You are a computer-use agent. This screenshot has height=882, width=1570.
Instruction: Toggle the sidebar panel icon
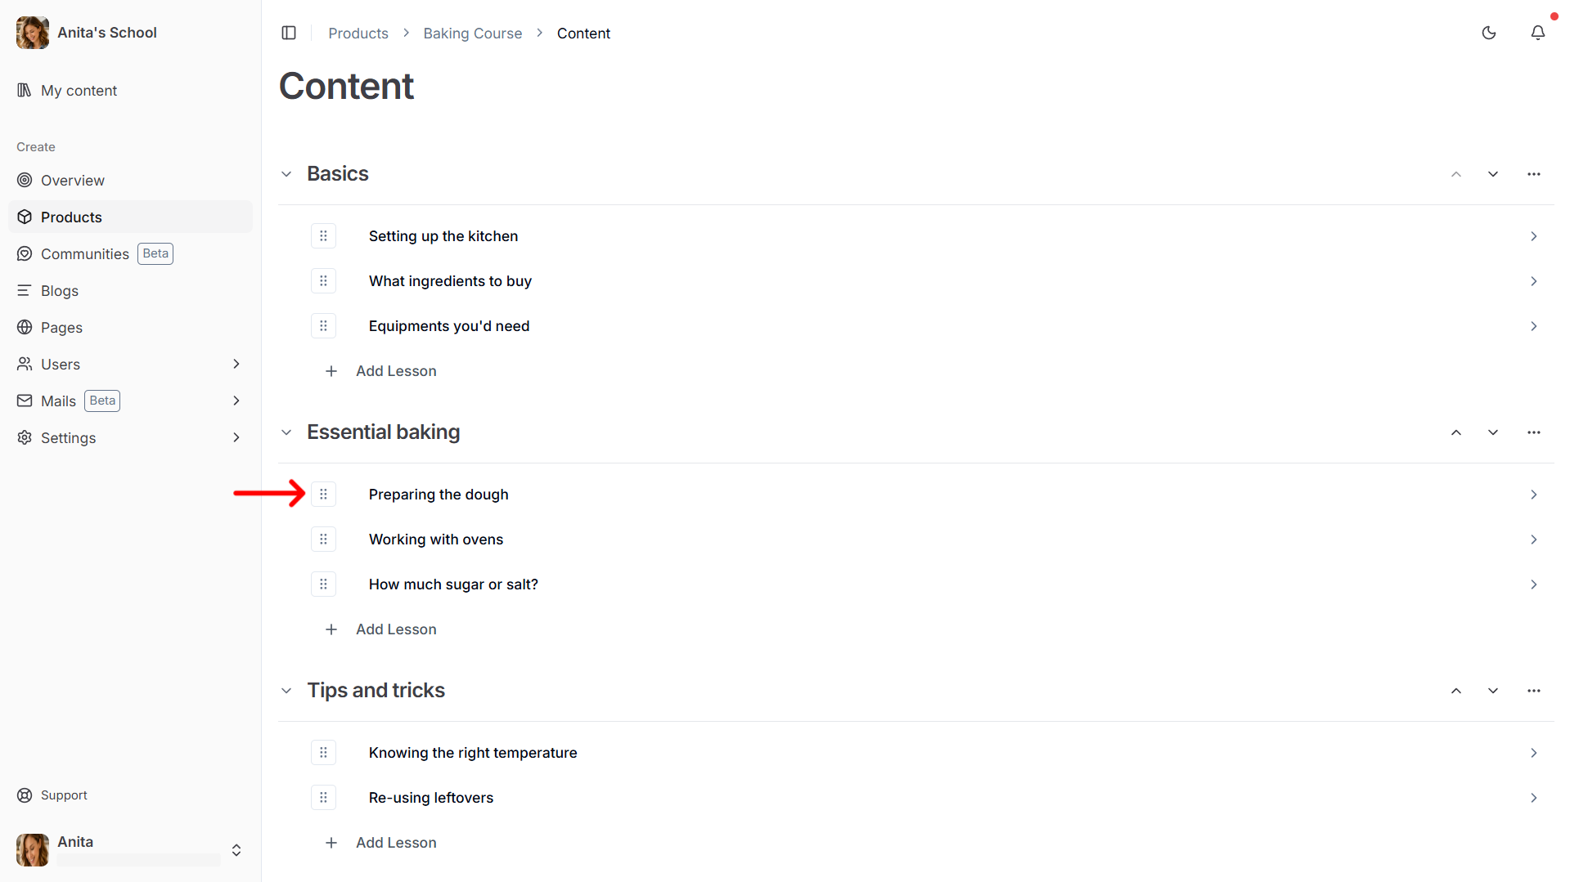(289, 33)
